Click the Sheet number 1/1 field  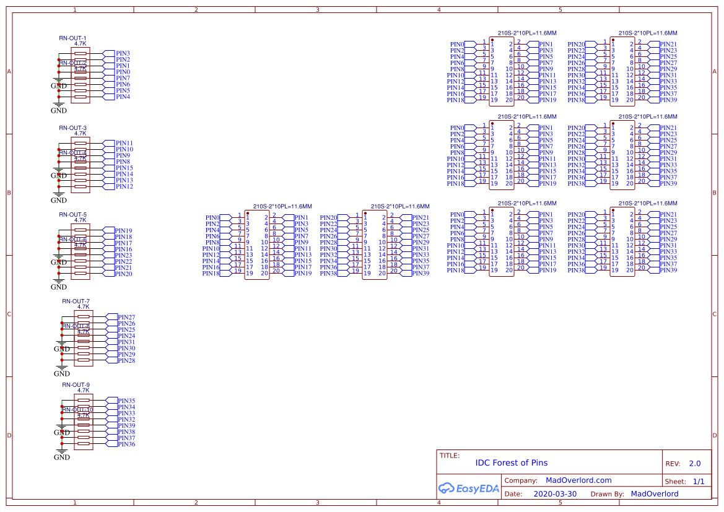click(x=698, y=481)
